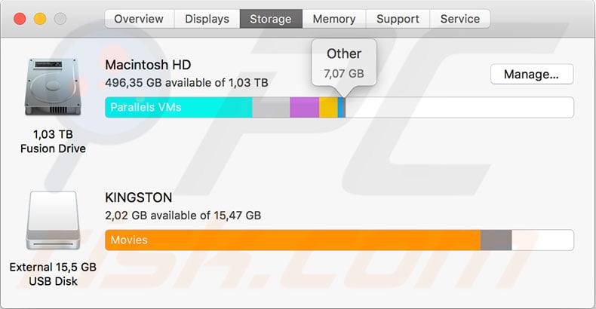Switch to the Overview tab

[140, 19]
